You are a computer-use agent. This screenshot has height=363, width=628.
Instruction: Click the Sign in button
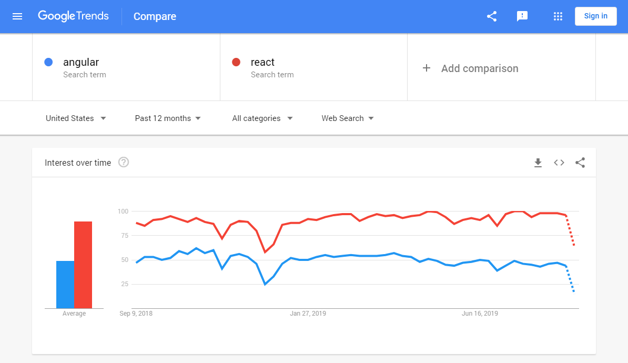click(595, 16)
